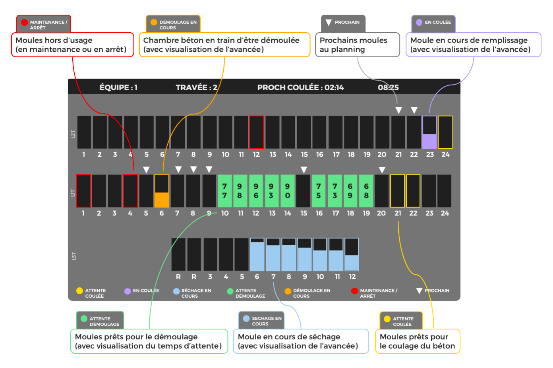Screen dimensions: 553x368
Task: Click the orange Démoulage En Cours callout tab
Action: [173, 24]
